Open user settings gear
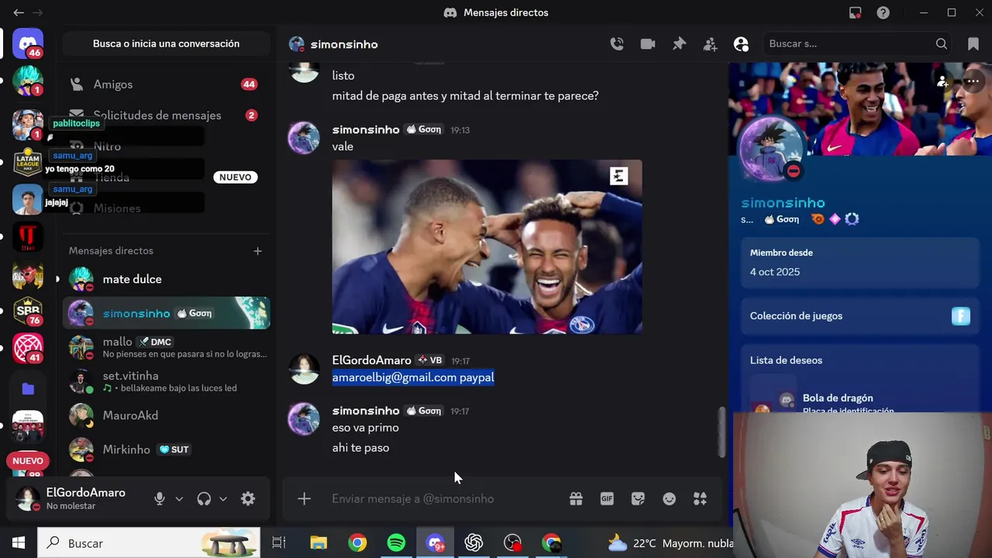 click(x=248, y=499)
